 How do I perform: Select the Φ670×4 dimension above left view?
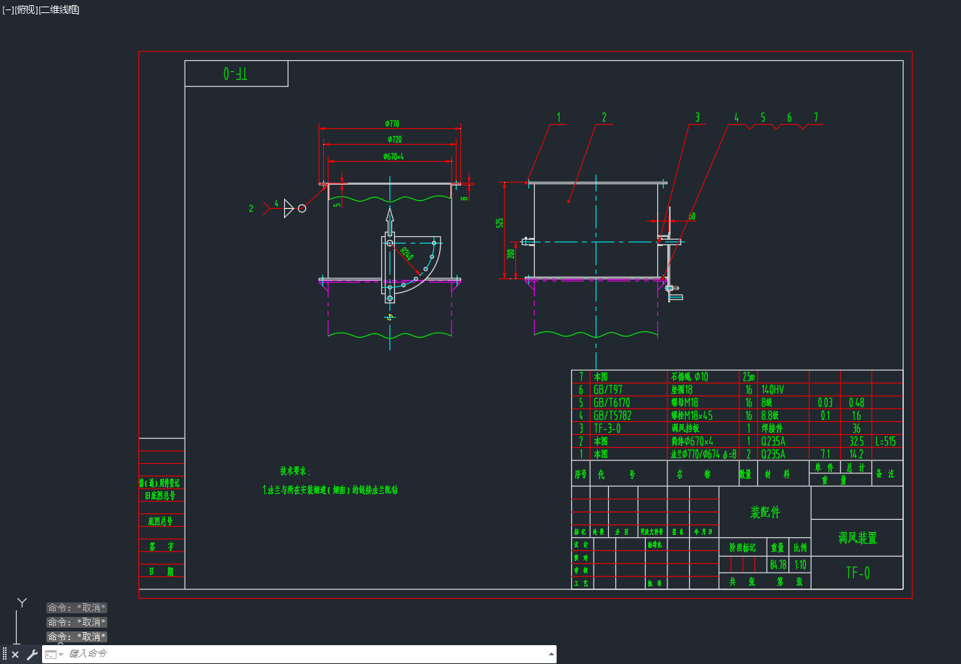click(393, 156)
